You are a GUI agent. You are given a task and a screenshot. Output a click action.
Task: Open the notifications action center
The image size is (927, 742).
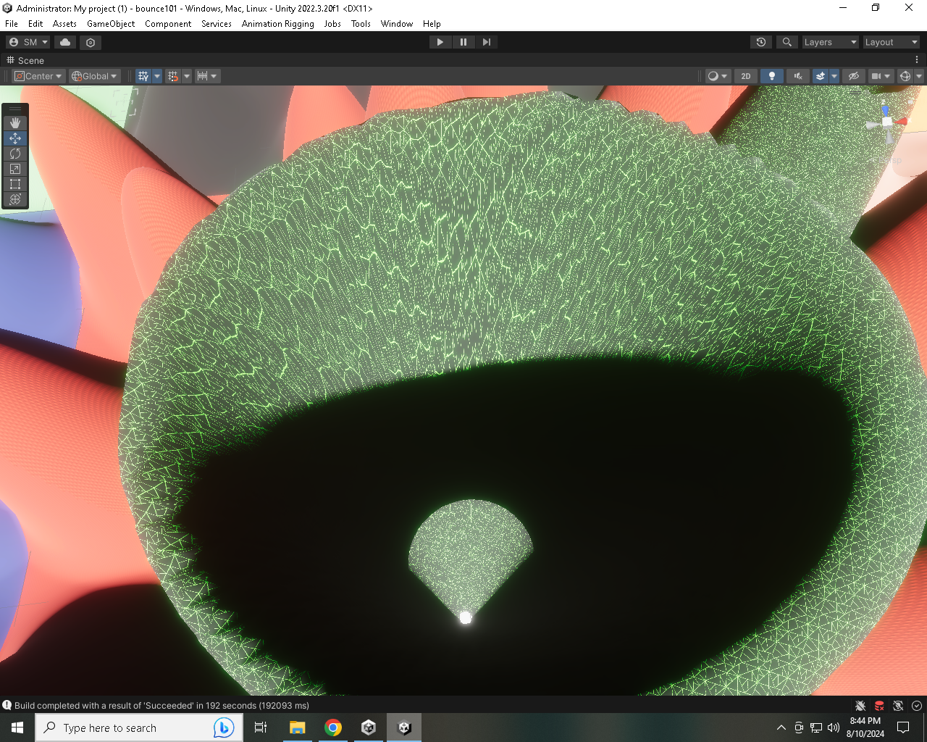point(903,728)
